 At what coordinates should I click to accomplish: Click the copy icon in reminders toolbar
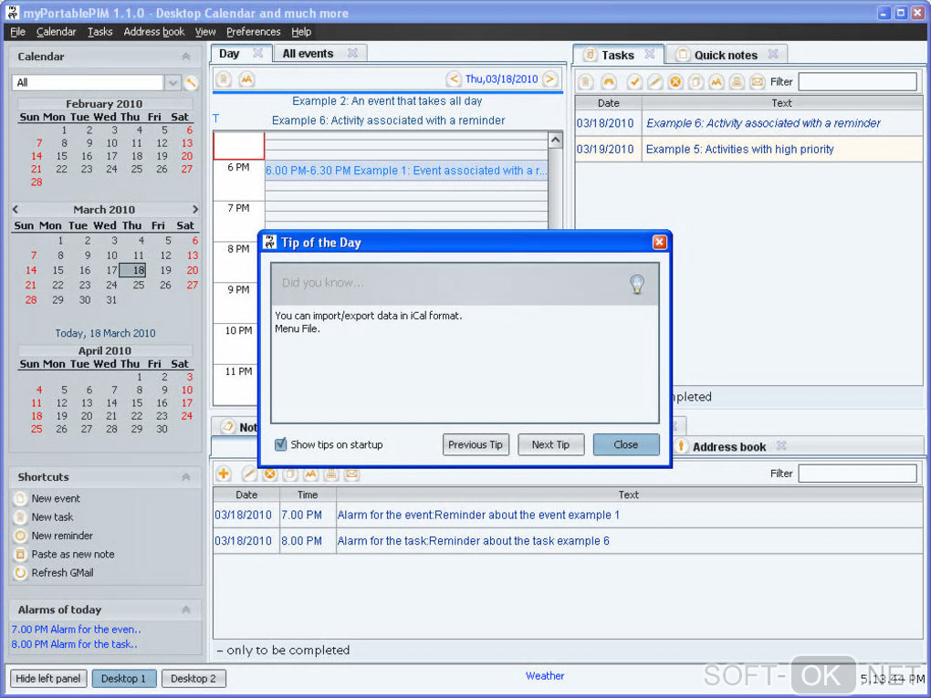click(x=289, y=474)
